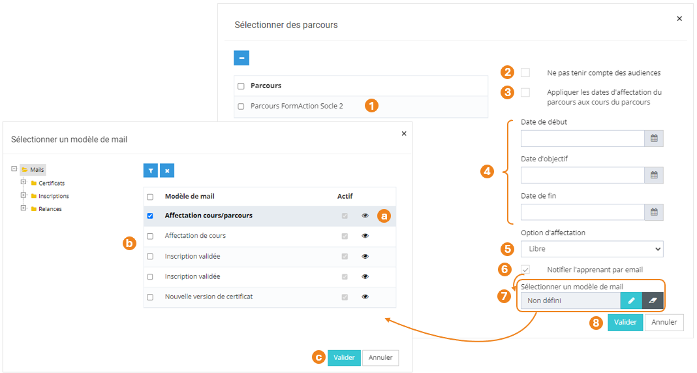The height and width of the screenshot is (373, 697).
Task: Open the Date d'objectif calendar picker
Action: (x=654, y=175)
